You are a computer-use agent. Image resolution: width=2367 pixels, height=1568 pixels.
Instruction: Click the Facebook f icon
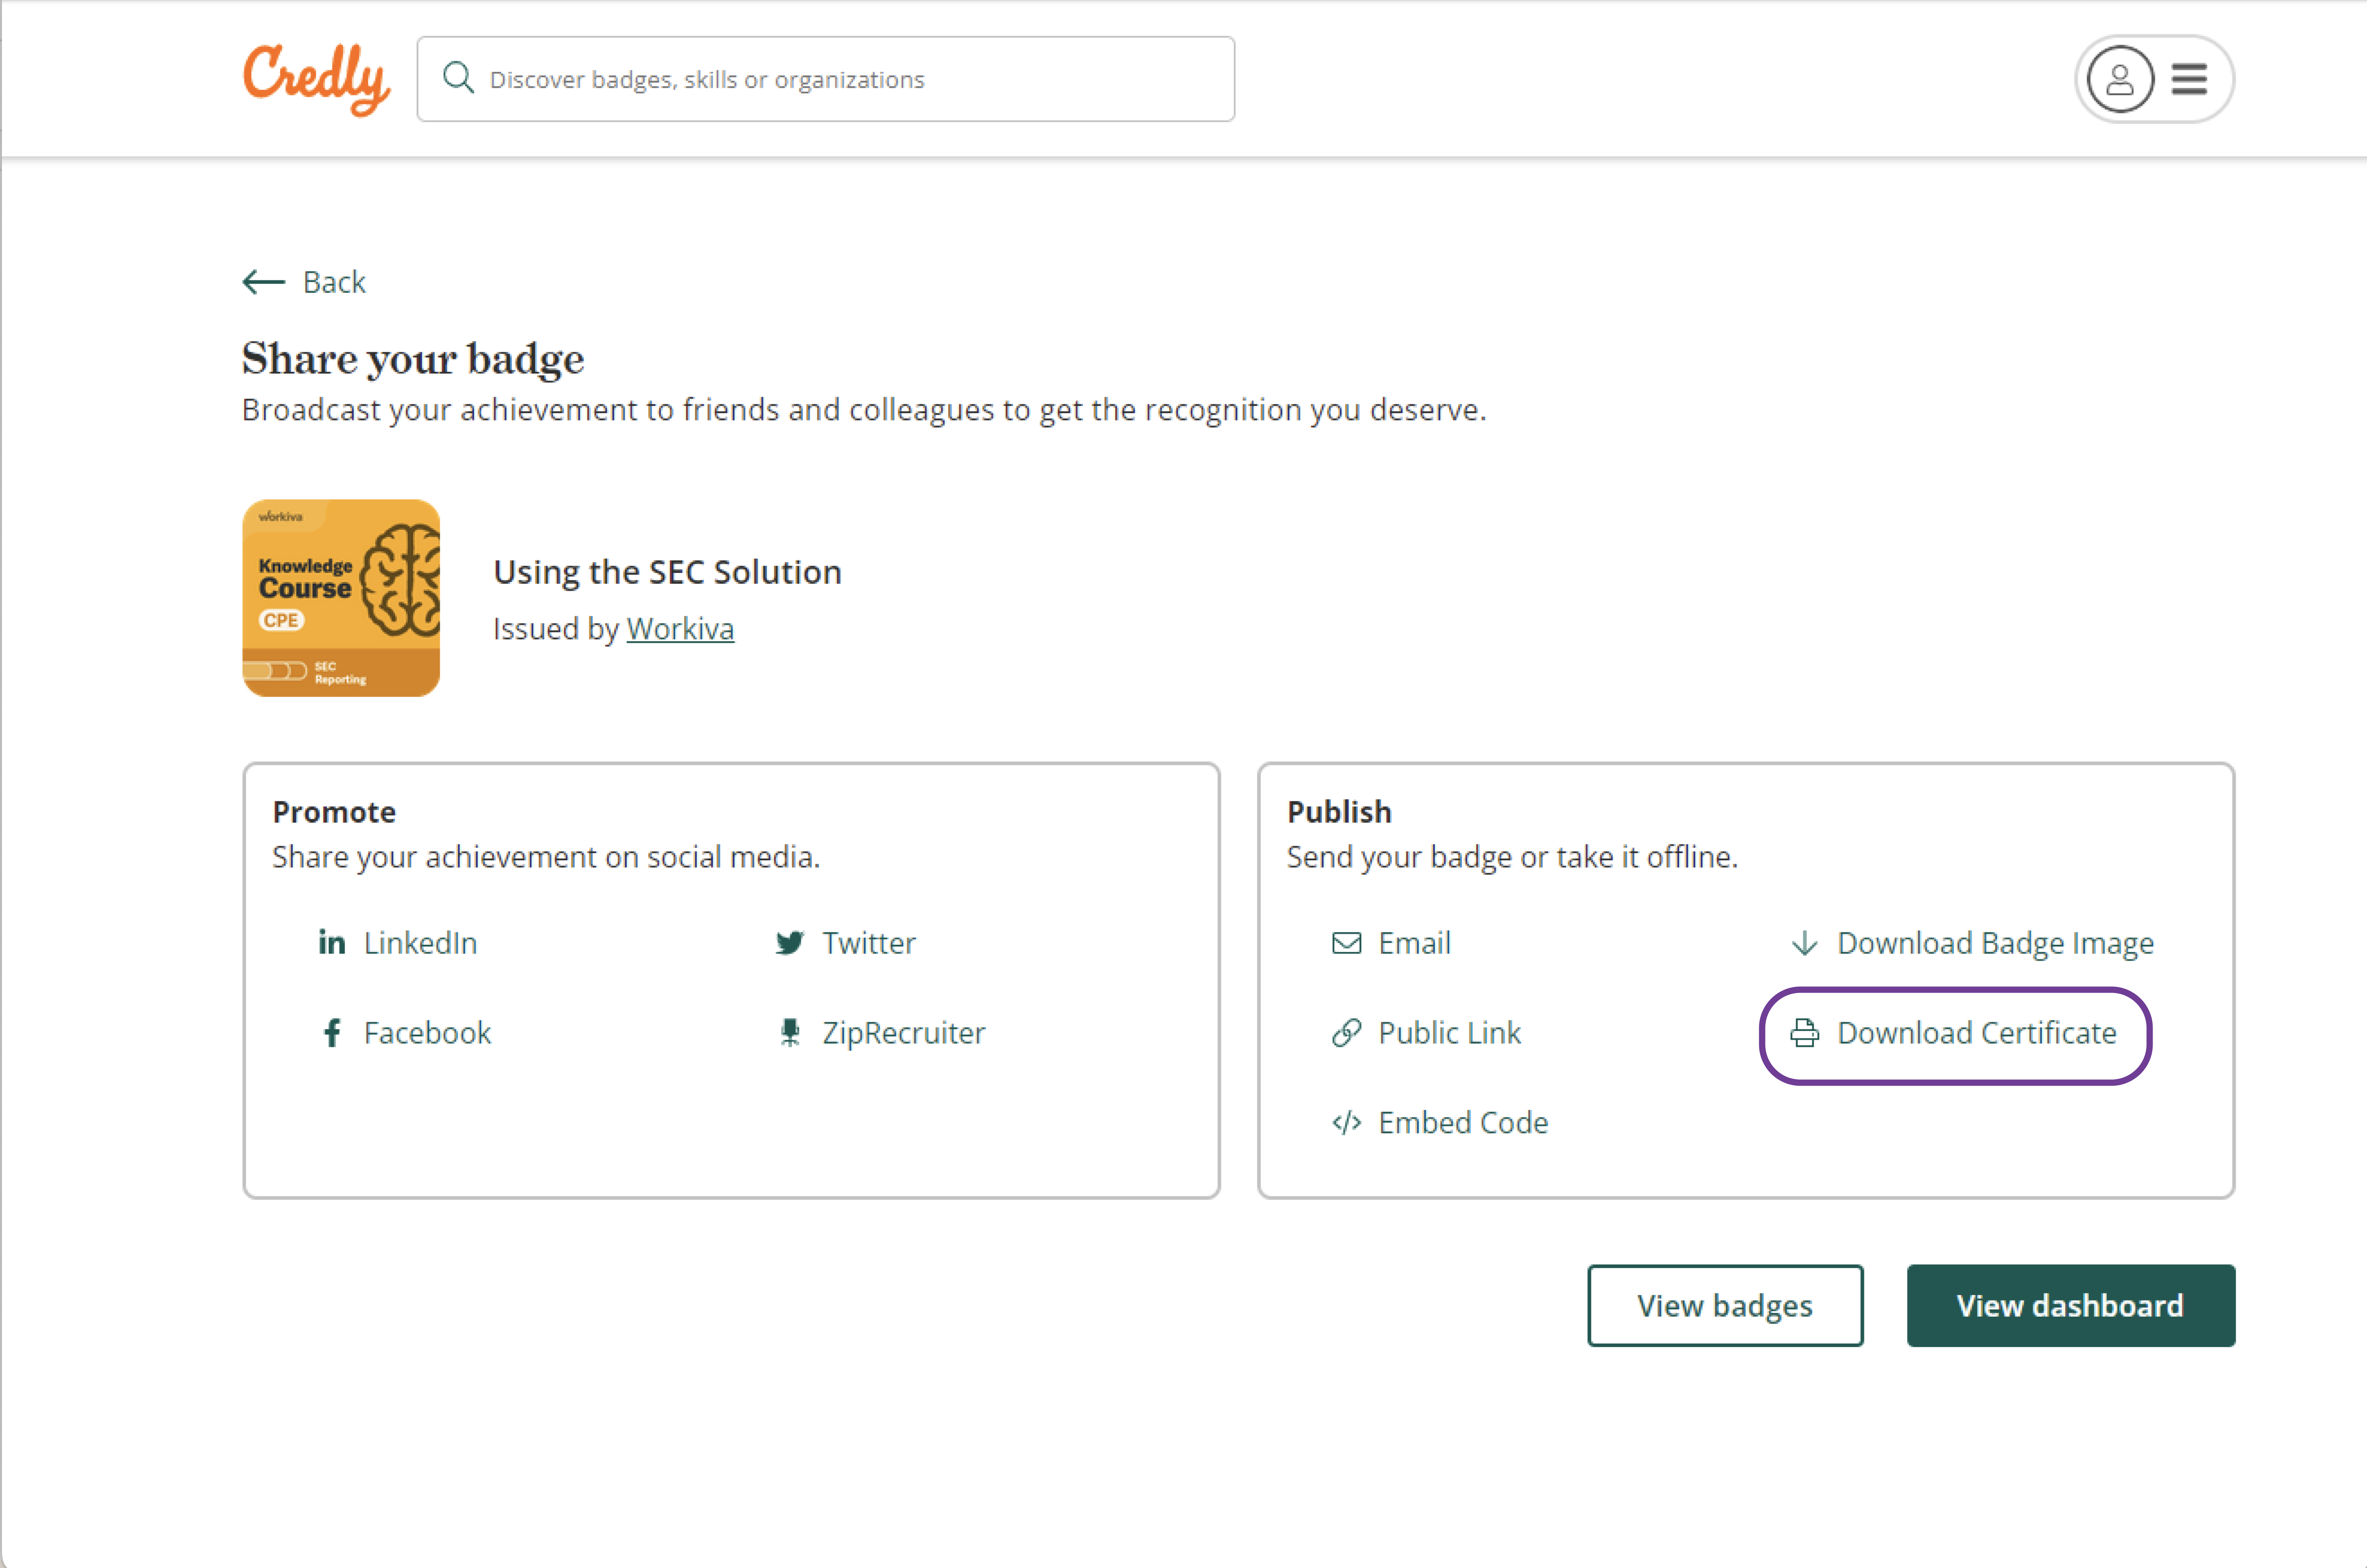(332, 1033)
